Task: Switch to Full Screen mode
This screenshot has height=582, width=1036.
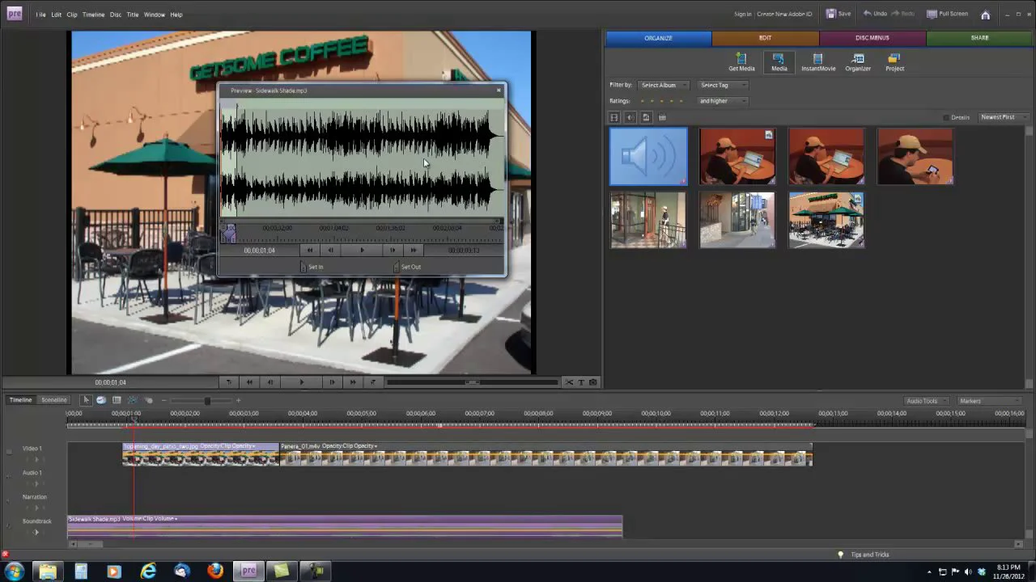Action: 947,14
